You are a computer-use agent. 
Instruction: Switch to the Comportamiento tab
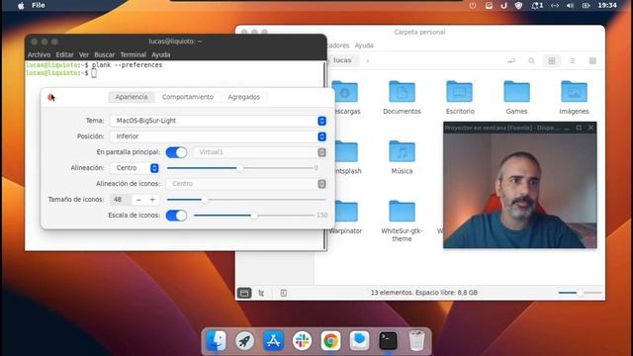pos(188,97)
